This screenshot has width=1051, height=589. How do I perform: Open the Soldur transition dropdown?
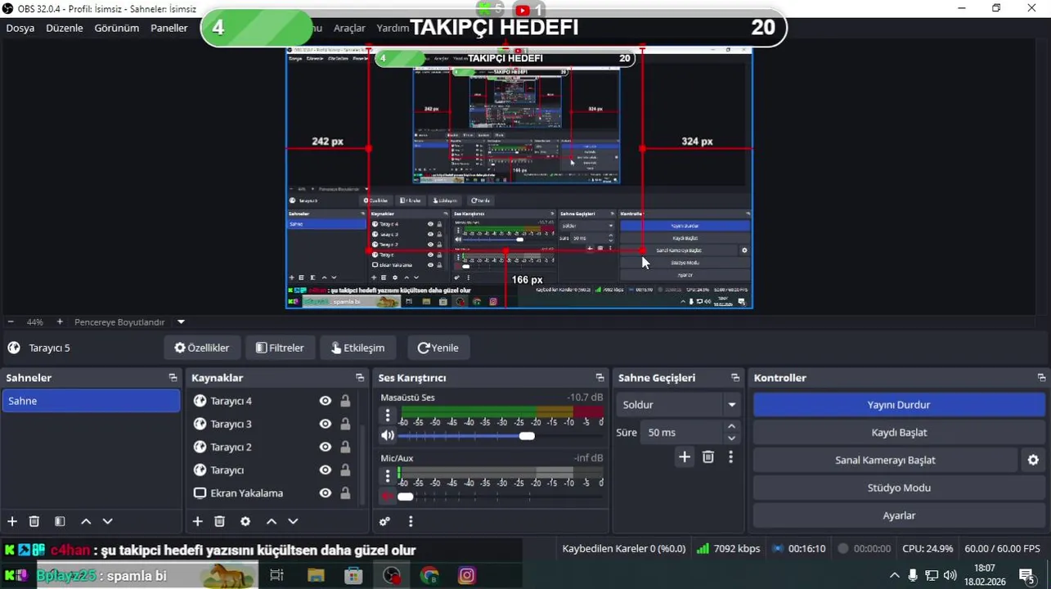coord(679,404)
